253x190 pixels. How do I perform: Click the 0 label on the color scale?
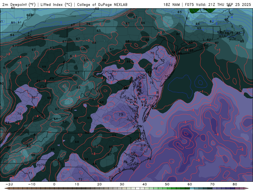(54, 184)
